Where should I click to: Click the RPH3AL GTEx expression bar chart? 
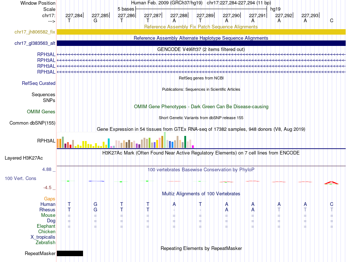(x=125, y=140)
